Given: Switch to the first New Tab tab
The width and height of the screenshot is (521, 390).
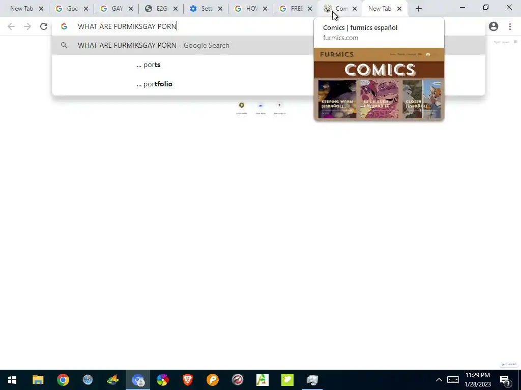Looking at the screenshot, I should 21,9.
